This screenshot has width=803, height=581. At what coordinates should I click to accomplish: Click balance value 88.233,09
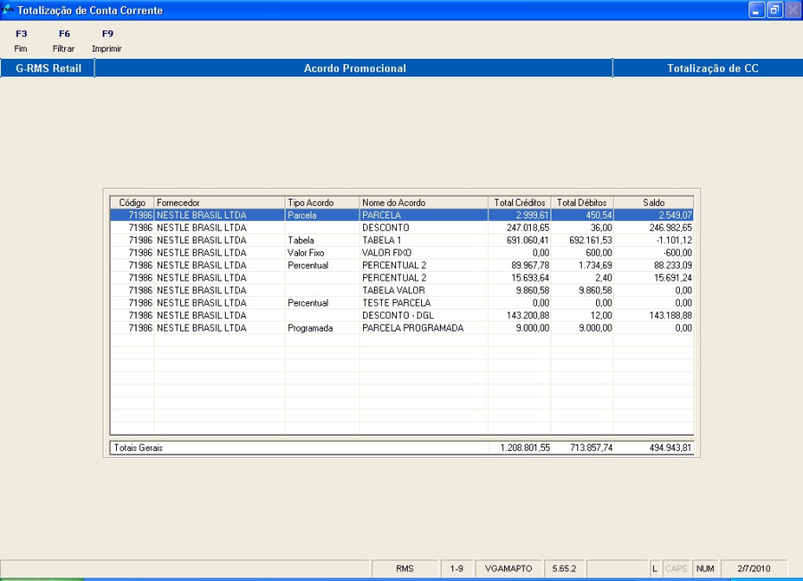tap(673, 266)
